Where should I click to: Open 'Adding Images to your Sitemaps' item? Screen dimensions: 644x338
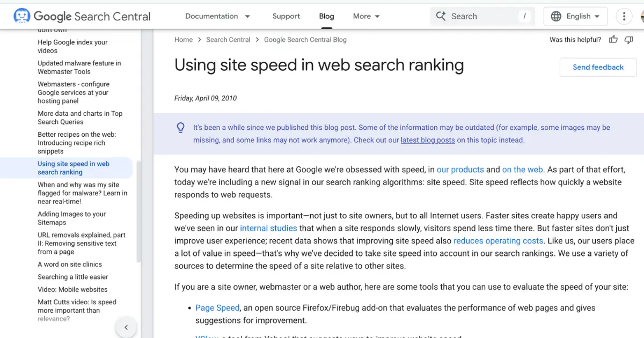(x=72, y=218)
